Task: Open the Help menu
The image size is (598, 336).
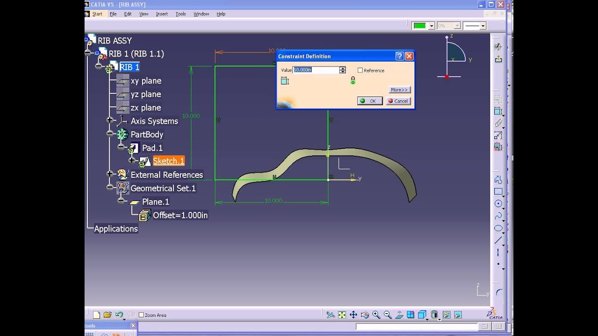Action: point(221,14)
